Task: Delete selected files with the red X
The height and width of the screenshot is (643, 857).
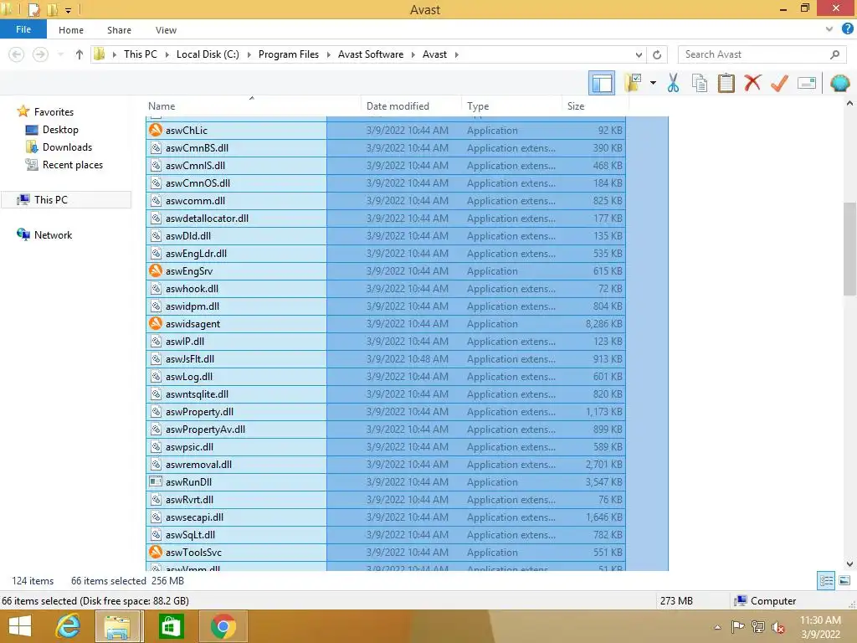Action: [752, 83]
